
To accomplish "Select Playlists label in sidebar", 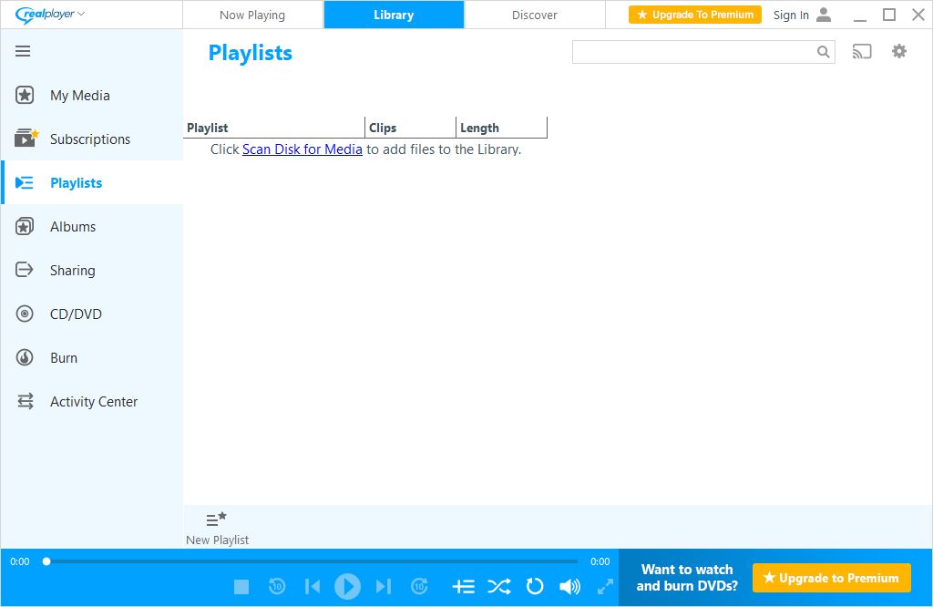I will (77, 182).
